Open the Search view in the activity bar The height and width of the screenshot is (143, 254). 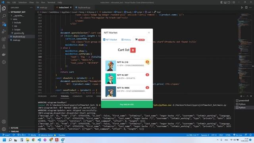click(x=4, y=16)
